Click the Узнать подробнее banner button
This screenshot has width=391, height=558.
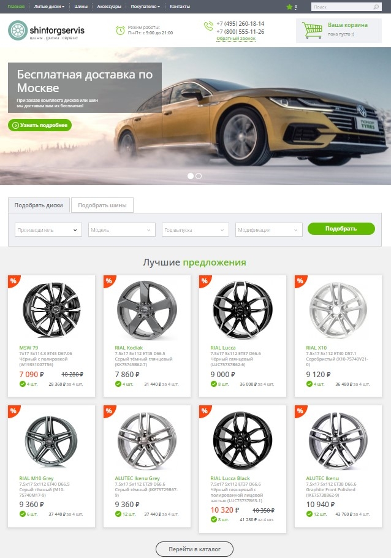(x=40, y=125)
